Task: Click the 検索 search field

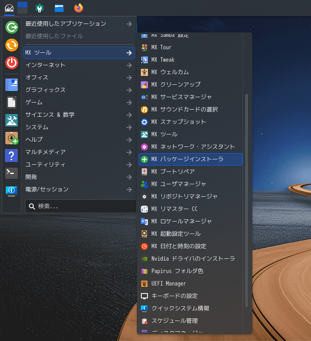Action: pos(81,206)
